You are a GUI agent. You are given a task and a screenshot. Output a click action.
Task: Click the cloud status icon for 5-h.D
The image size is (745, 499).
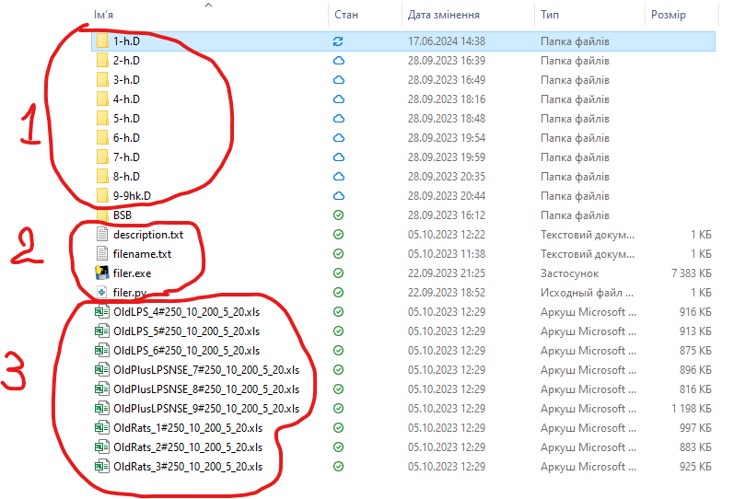point(339,119)
